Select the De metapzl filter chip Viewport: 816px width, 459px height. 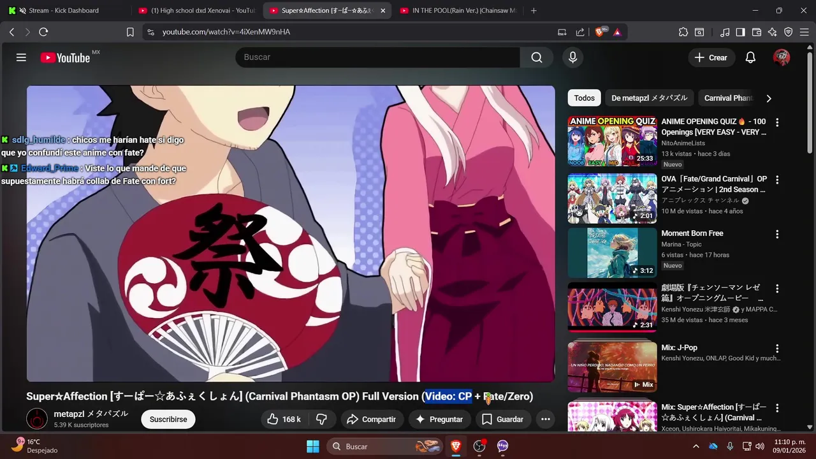click(x=649, y=98)
